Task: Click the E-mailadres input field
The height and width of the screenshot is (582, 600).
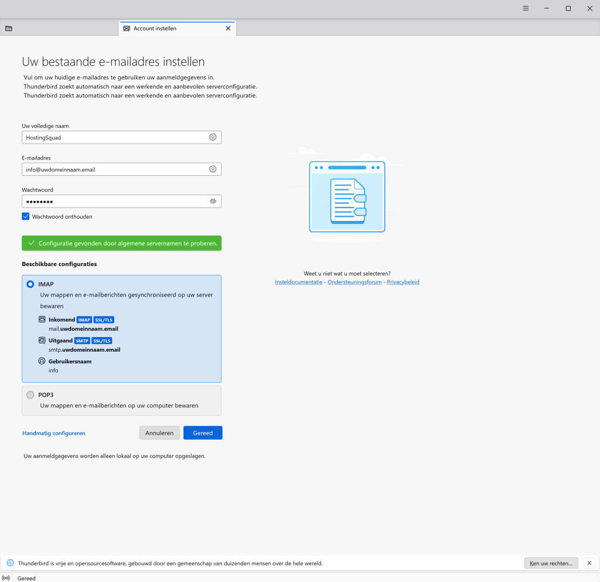Action: 121,169
